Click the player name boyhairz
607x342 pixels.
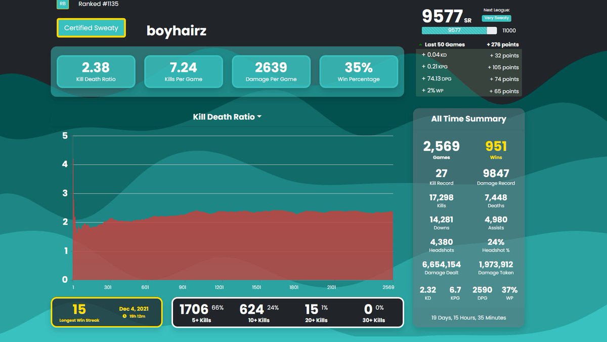point(177,31)
